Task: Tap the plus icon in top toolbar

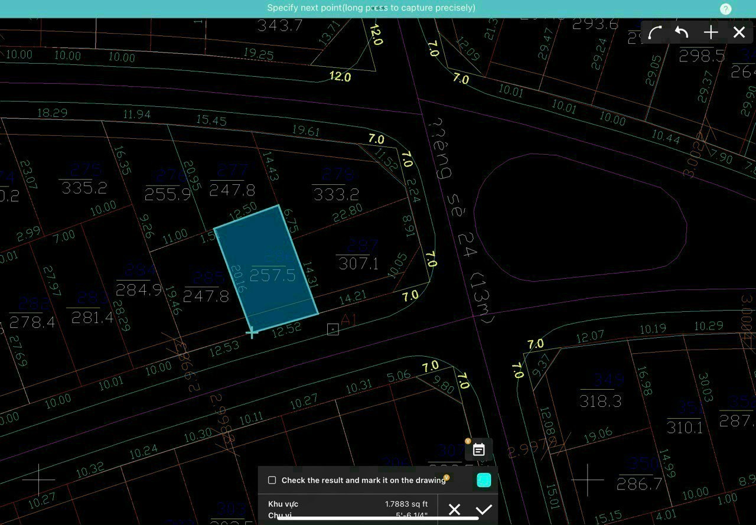Action: pos(711,32)
